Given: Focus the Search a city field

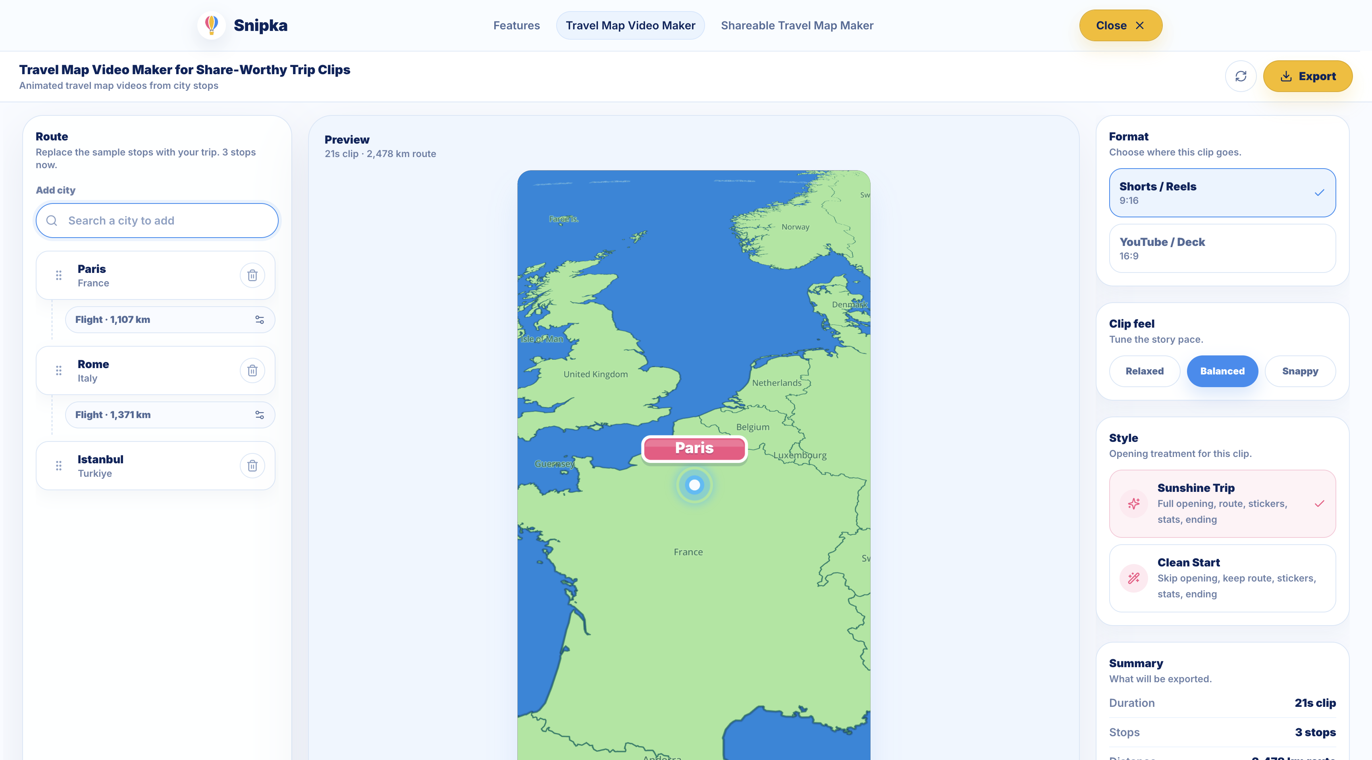Looking at the screenshot, I should 156,220.
